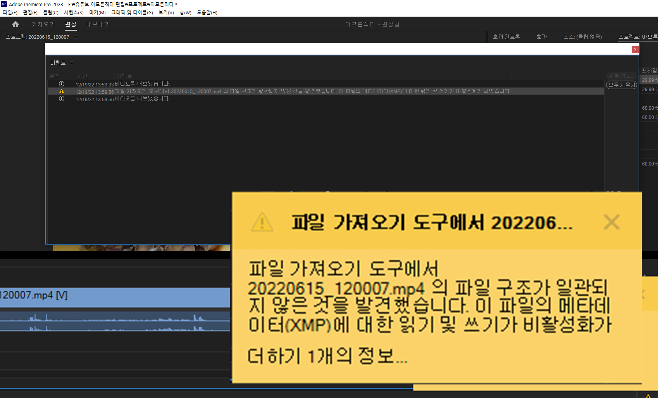This screenshot has height=398, width=658.
Task: Open the 창(W) menu
Action: point(185,13)
